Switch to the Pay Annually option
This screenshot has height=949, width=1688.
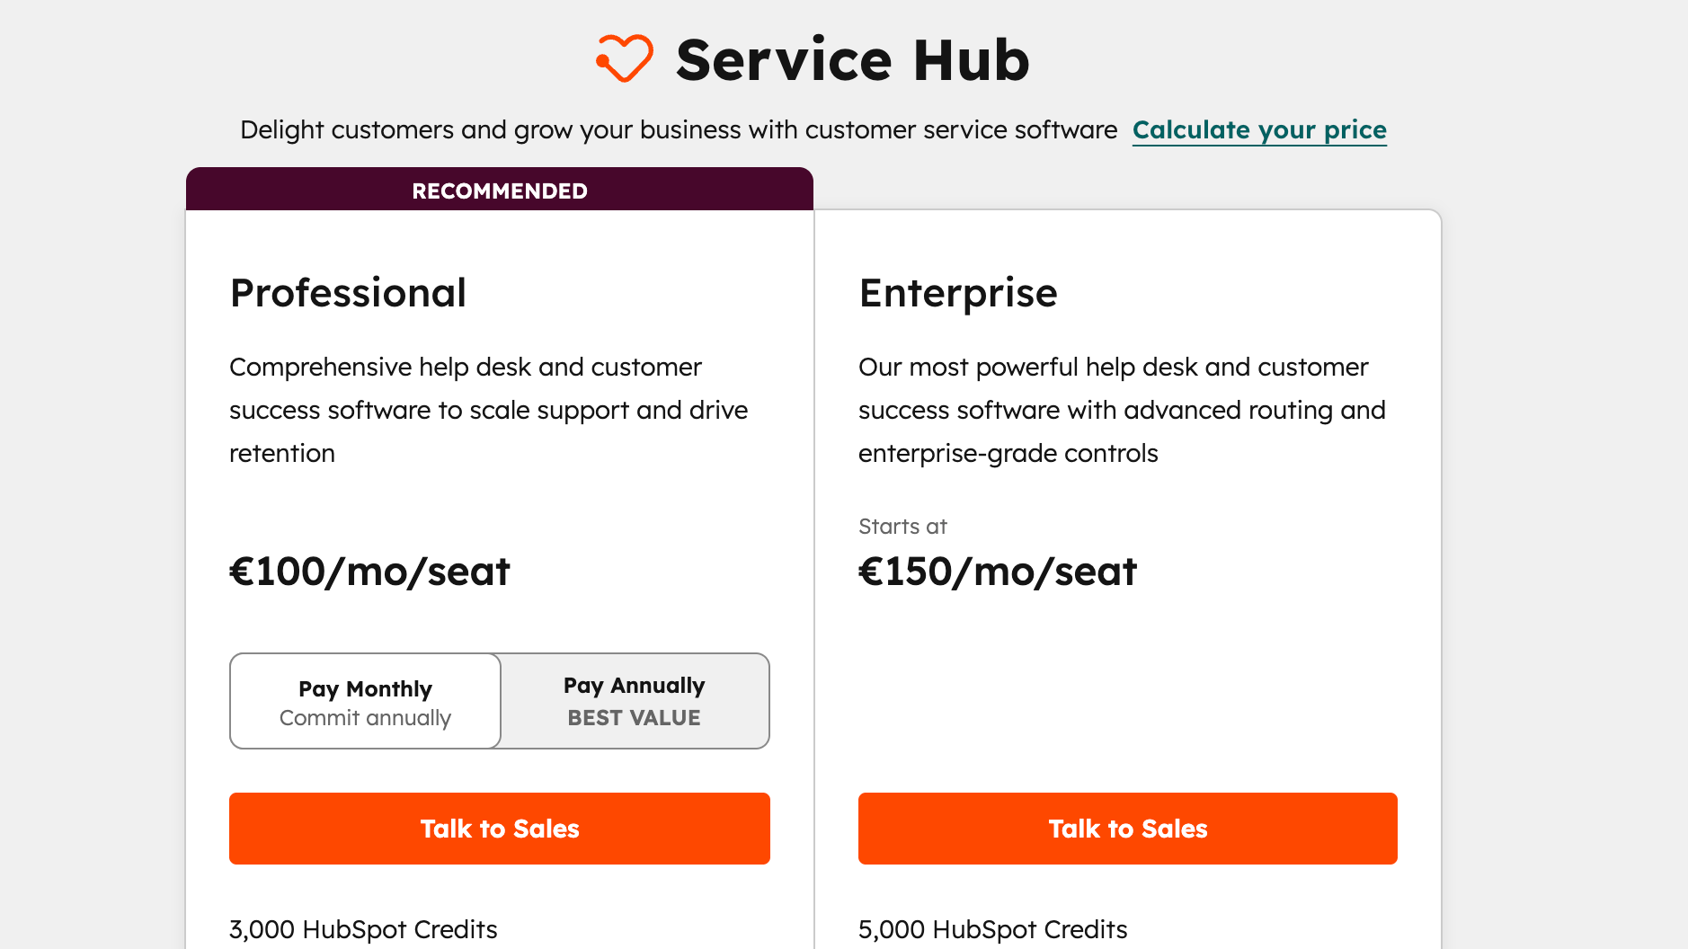(633, 701)
